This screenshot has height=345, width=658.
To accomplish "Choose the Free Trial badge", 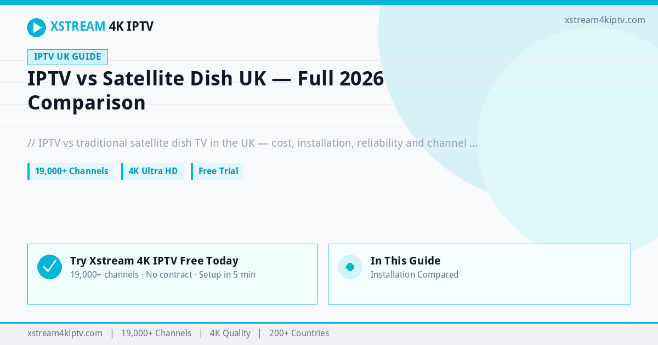I will [217, 171].
